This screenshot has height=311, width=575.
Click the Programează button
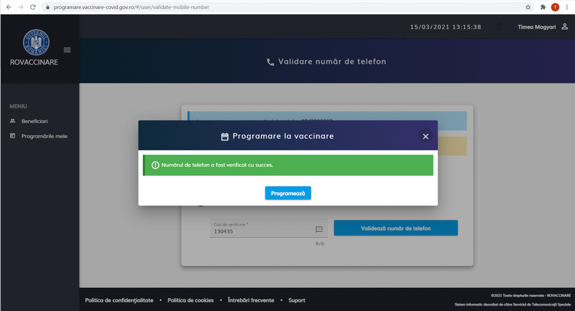click(x=287, y=193)
